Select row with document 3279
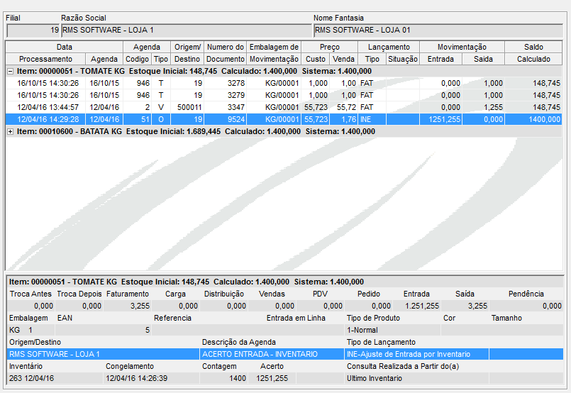Image resolution: width=571 pixels, height=393 pixels. 284,96
